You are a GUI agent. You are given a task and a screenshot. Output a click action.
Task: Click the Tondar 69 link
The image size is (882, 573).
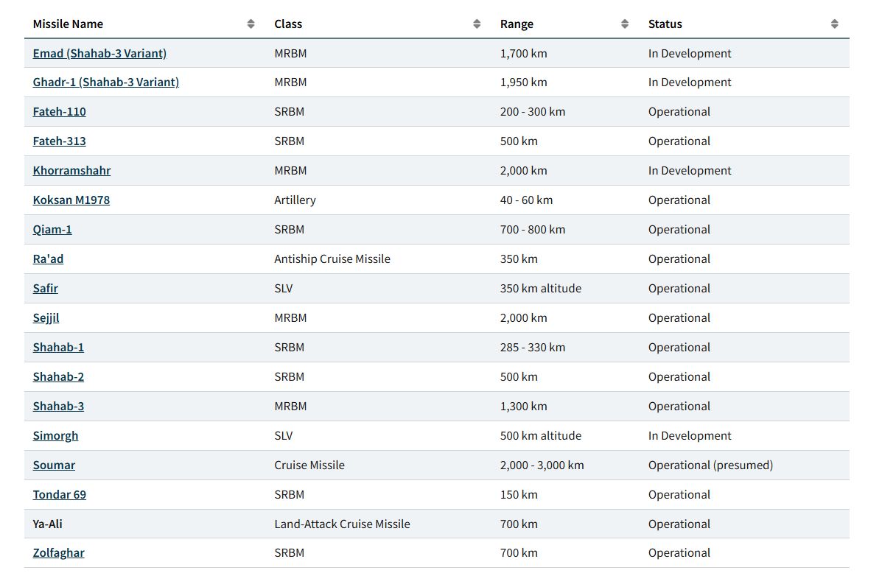59,495
